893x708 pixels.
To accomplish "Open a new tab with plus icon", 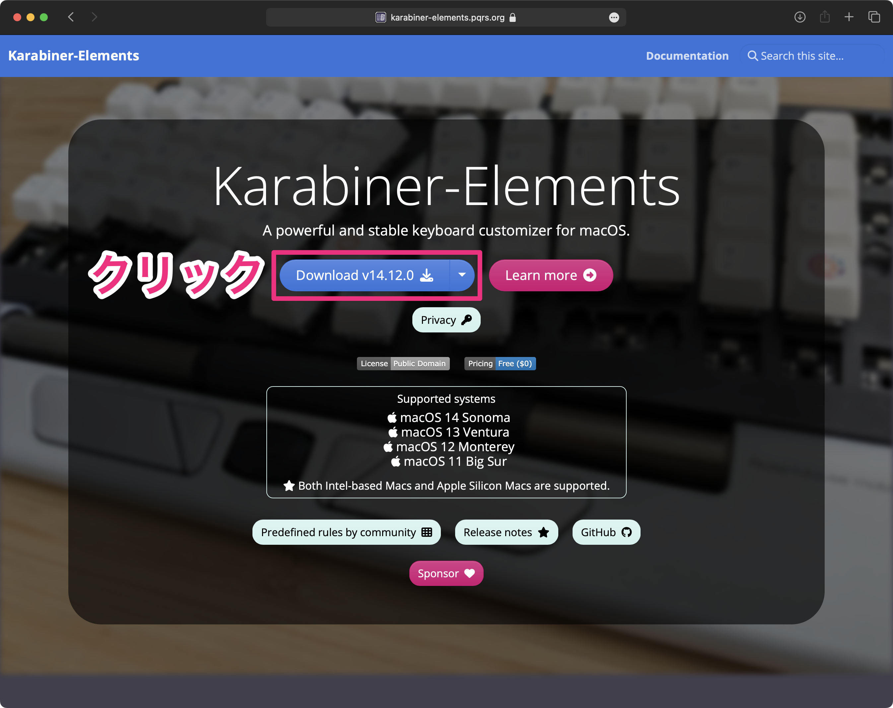I will [849, 17].
